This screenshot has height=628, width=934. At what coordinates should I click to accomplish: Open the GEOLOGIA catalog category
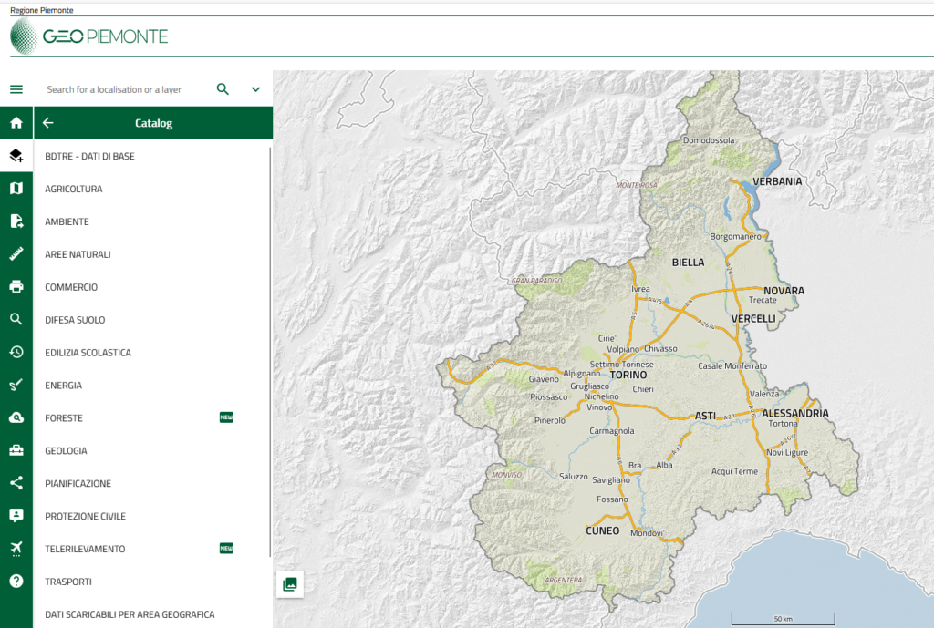coord(66,450)
